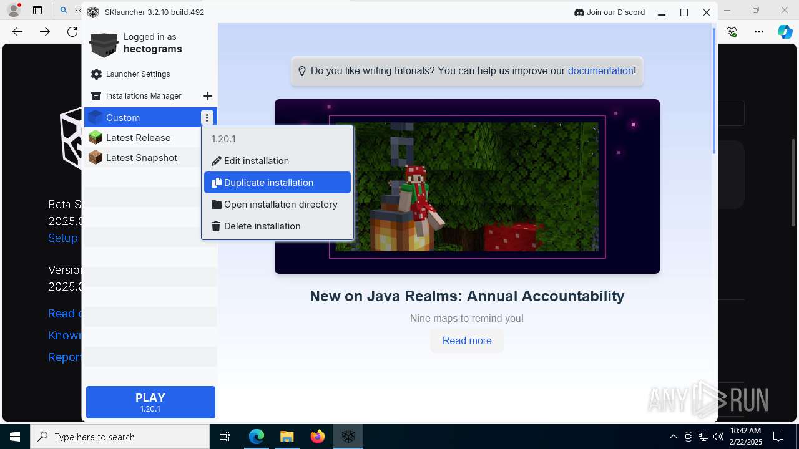The height and width of the screenshot is (449, 799).
Task: Choose Duplicate installation menu entry
Action: coord(277,183)
